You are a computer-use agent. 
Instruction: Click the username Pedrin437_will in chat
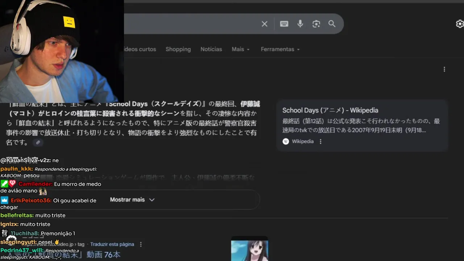coord(22,250)
